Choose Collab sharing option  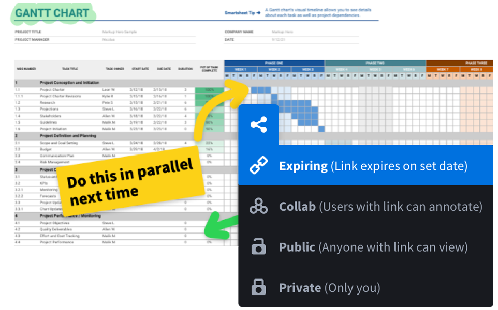366,206
